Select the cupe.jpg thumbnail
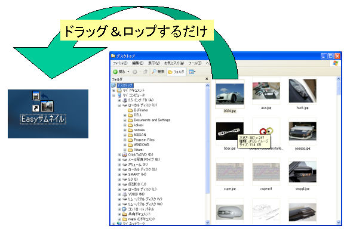Image resolution: width=347 pixels, height=229 pixels. click(230, 172)
